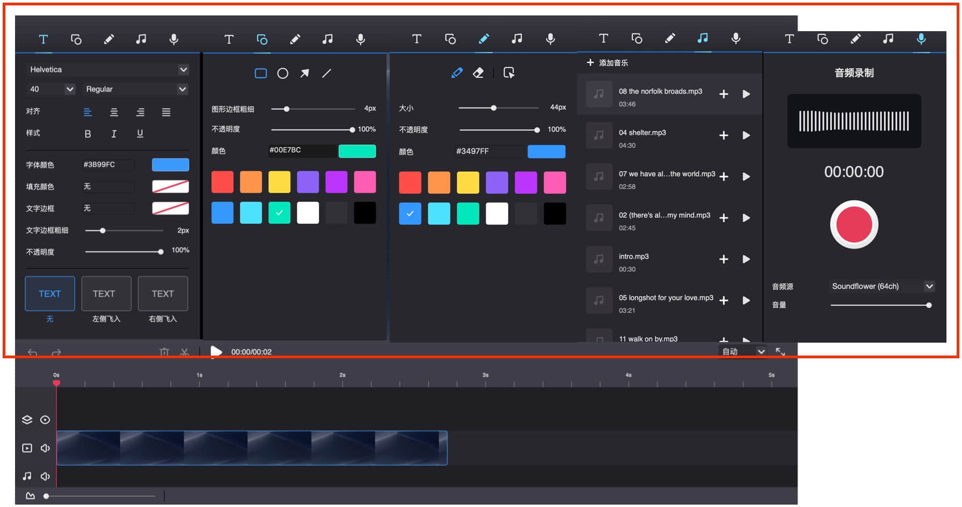Mute the video track speaker
The height and width of the screenshot is (507, 962).
45,448
